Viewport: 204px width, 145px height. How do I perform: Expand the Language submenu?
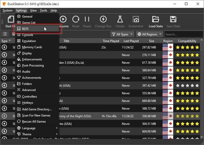coord(37,128)
